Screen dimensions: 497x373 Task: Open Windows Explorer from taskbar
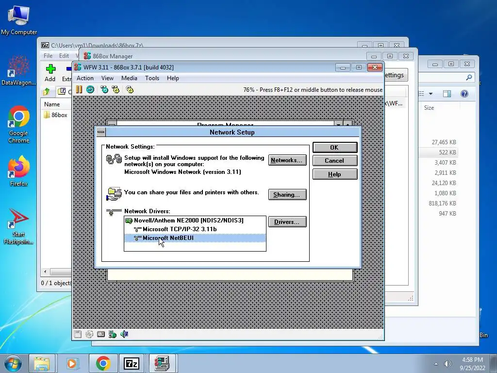point(42,363)
